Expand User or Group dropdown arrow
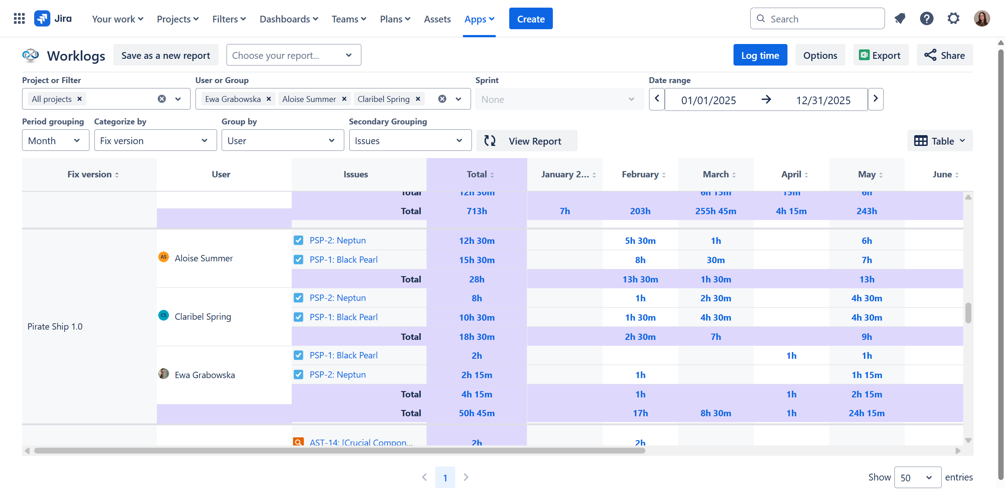The image size is (1005, 489). (458, 99)
